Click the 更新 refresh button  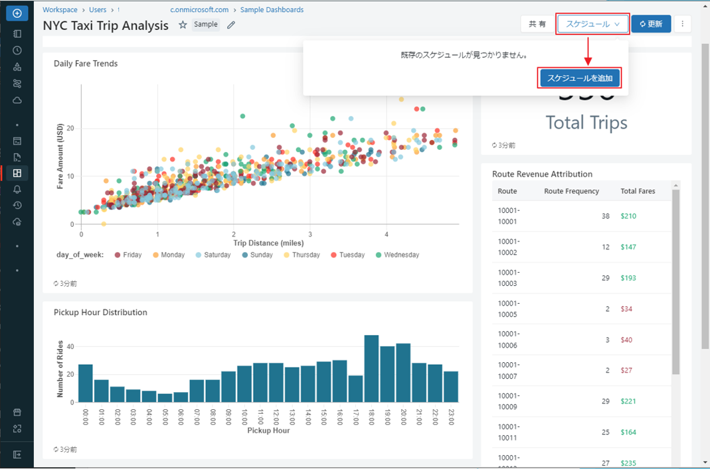[651, 24]
